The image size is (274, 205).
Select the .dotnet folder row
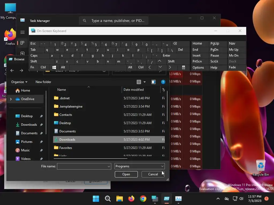click(109, 98)
